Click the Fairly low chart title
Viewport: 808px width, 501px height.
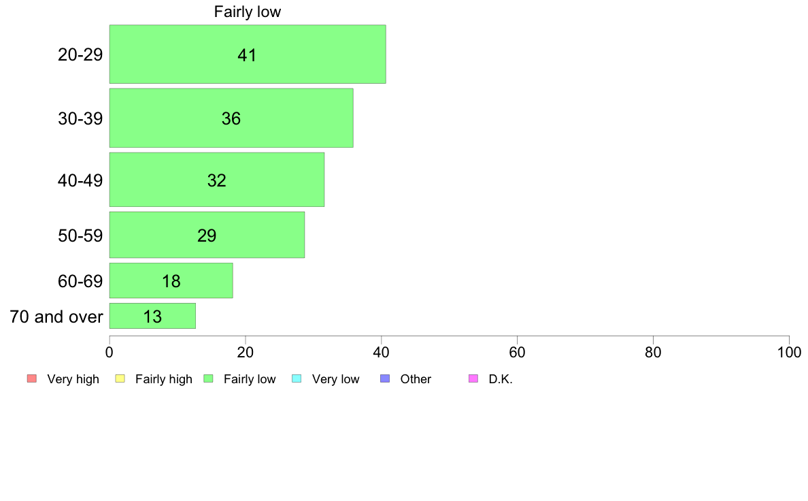[x=248, y=12]
